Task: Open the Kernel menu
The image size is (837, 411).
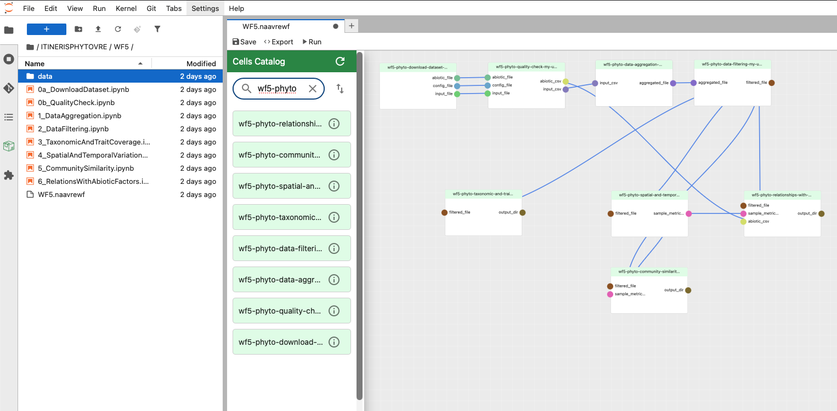Action: coord(126,8)
